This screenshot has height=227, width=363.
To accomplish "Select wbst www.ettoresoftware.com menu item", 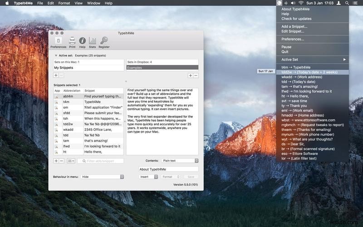I will [313, 120].
